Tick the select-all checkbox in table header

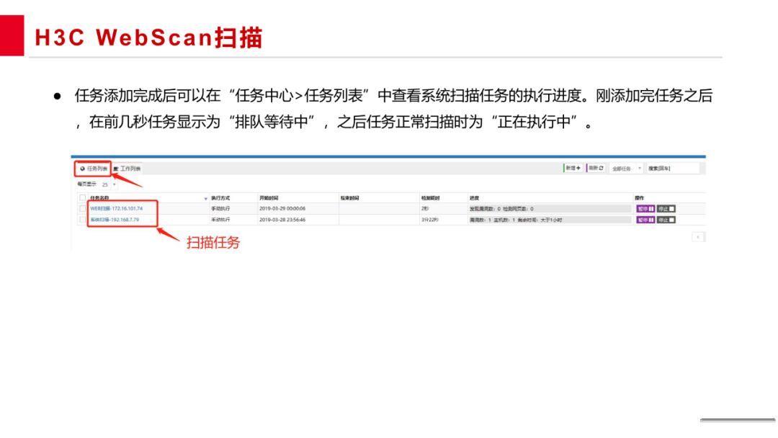click(x=82, y=198)
